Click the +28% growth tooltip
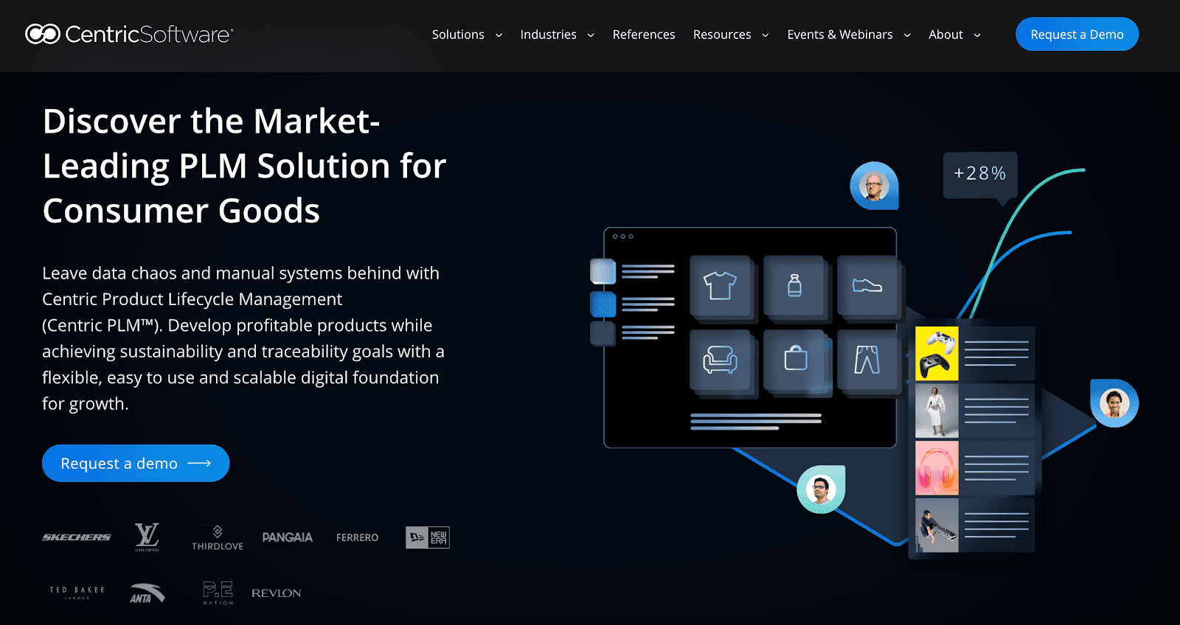This screenshot has height=625, width=1180. point(980,175)
